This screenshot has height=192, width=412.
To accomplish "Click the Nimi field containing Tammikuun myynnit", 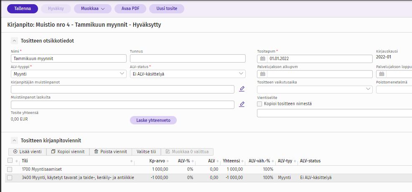I will pos(69,58).
